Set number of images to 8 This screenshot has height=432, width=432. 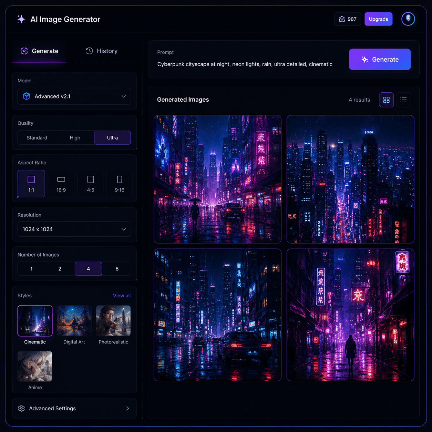click(117, 269)
